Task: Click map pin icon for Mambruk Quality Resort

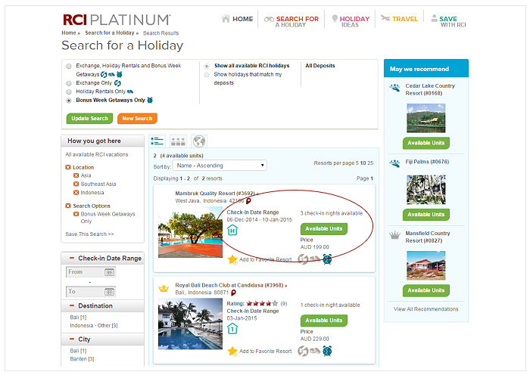Action: coord(248,201)
